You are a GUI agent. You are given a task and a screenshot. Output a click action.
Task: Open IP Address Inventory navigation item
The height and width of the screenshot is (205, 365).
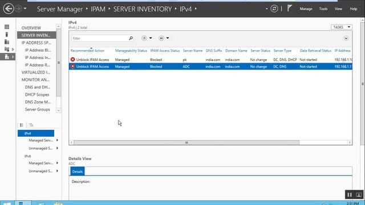tap(38, 58)
